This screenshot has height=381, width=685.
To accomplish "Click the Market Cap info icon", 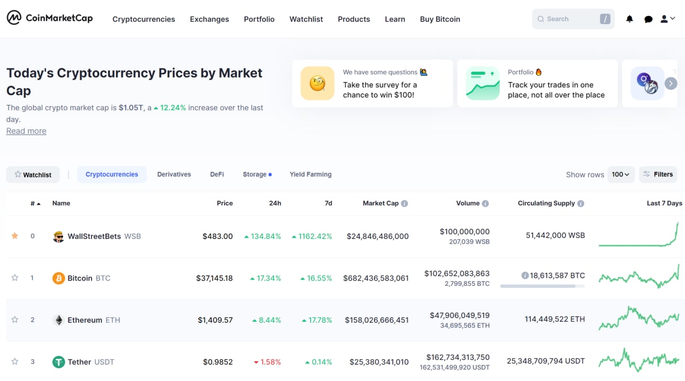I will point(405,204).
